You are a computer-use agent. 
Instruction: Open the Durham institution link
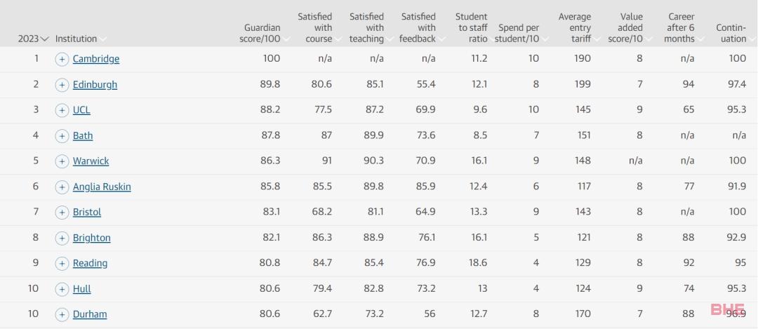point(90,314)
